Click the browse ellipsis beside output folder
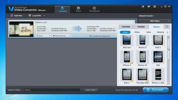This screenshot has width=178, height=100. [81, 90]
